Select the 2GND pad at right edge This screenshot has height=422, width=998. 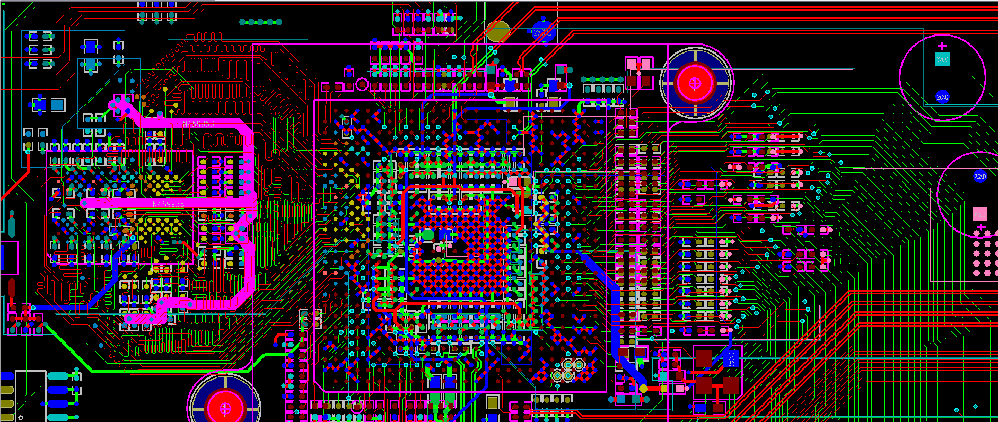coord(980,177)
